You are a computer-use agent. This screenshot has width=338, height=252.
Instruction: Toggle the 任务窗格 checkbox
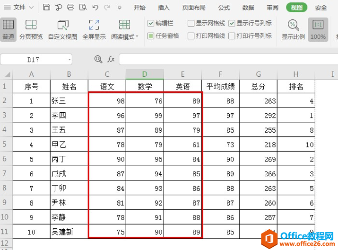tap(151, 36)
